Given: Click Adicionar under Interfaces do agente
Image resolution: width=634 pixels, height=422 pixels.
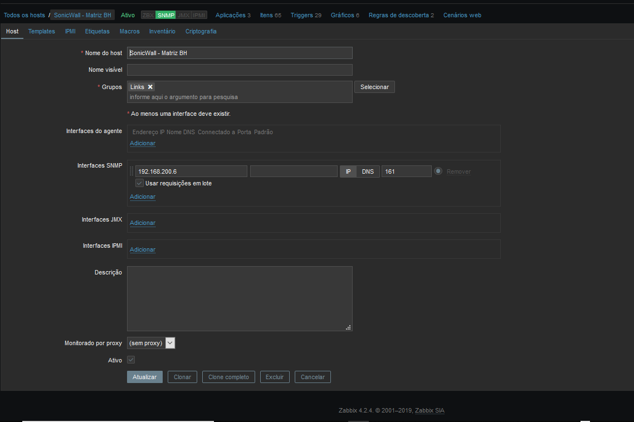Looking at the screenshot, I should [143, 144].
